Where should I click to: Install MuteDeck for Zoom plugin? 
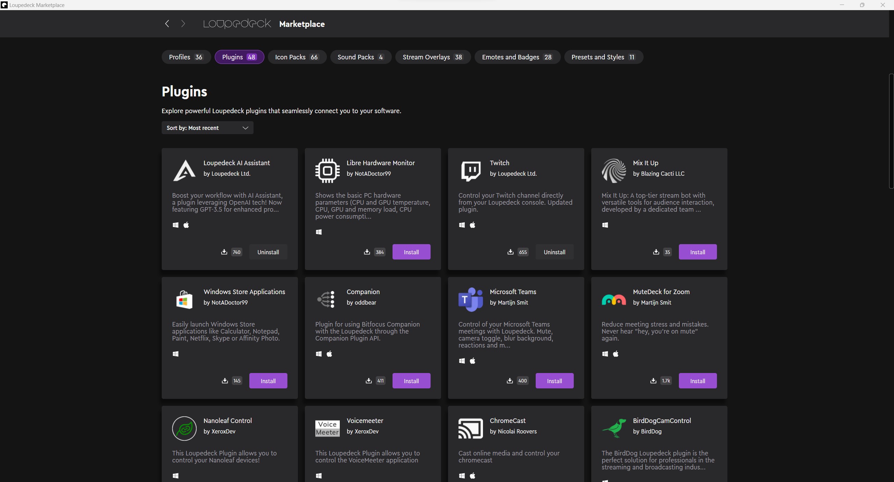click(698, 381)
